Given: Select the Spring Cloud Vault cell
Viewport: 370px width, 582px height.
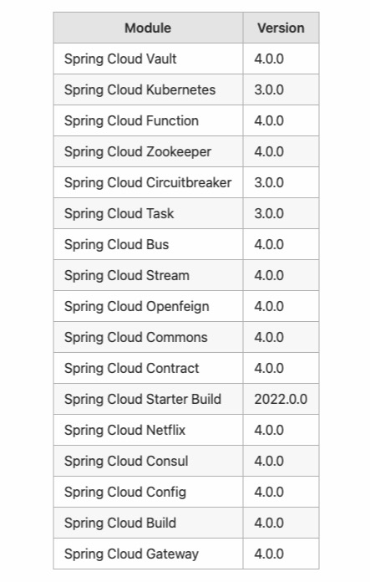Looking at the screenshot, I should [x=149, y=59].
